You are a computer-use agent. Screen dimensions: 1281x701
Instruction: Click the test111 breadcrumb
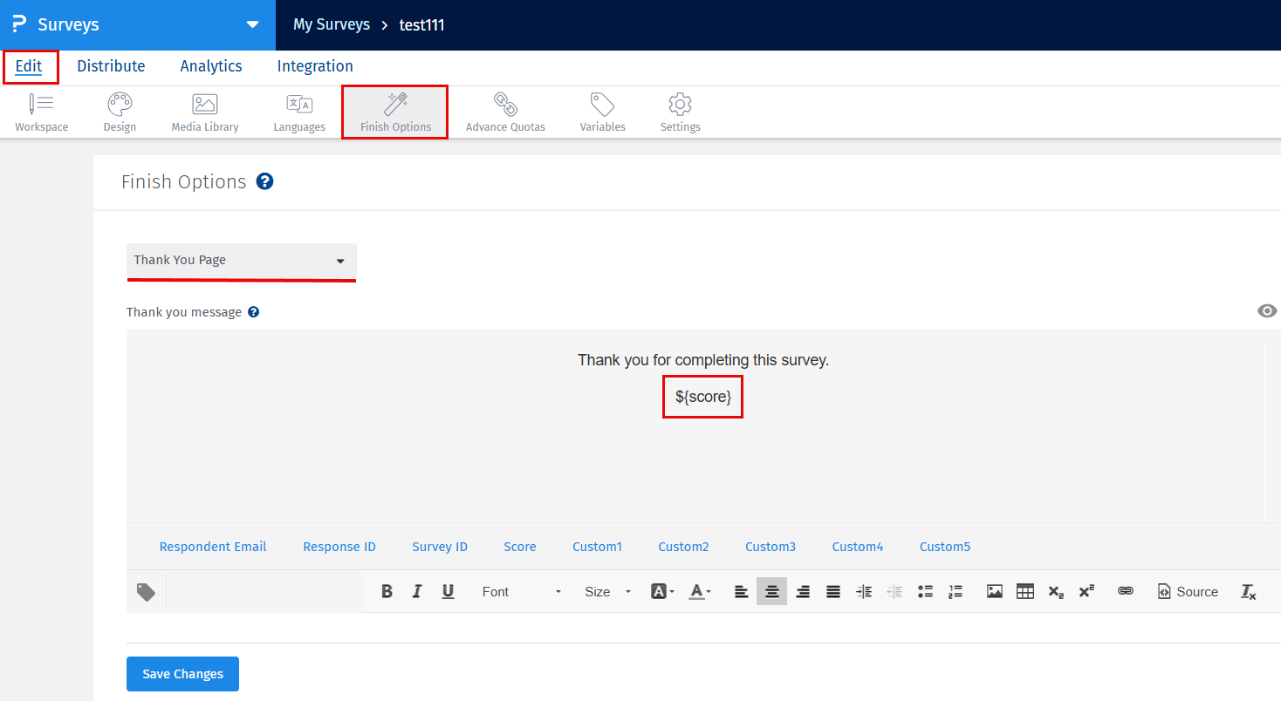tap(422, 24)
